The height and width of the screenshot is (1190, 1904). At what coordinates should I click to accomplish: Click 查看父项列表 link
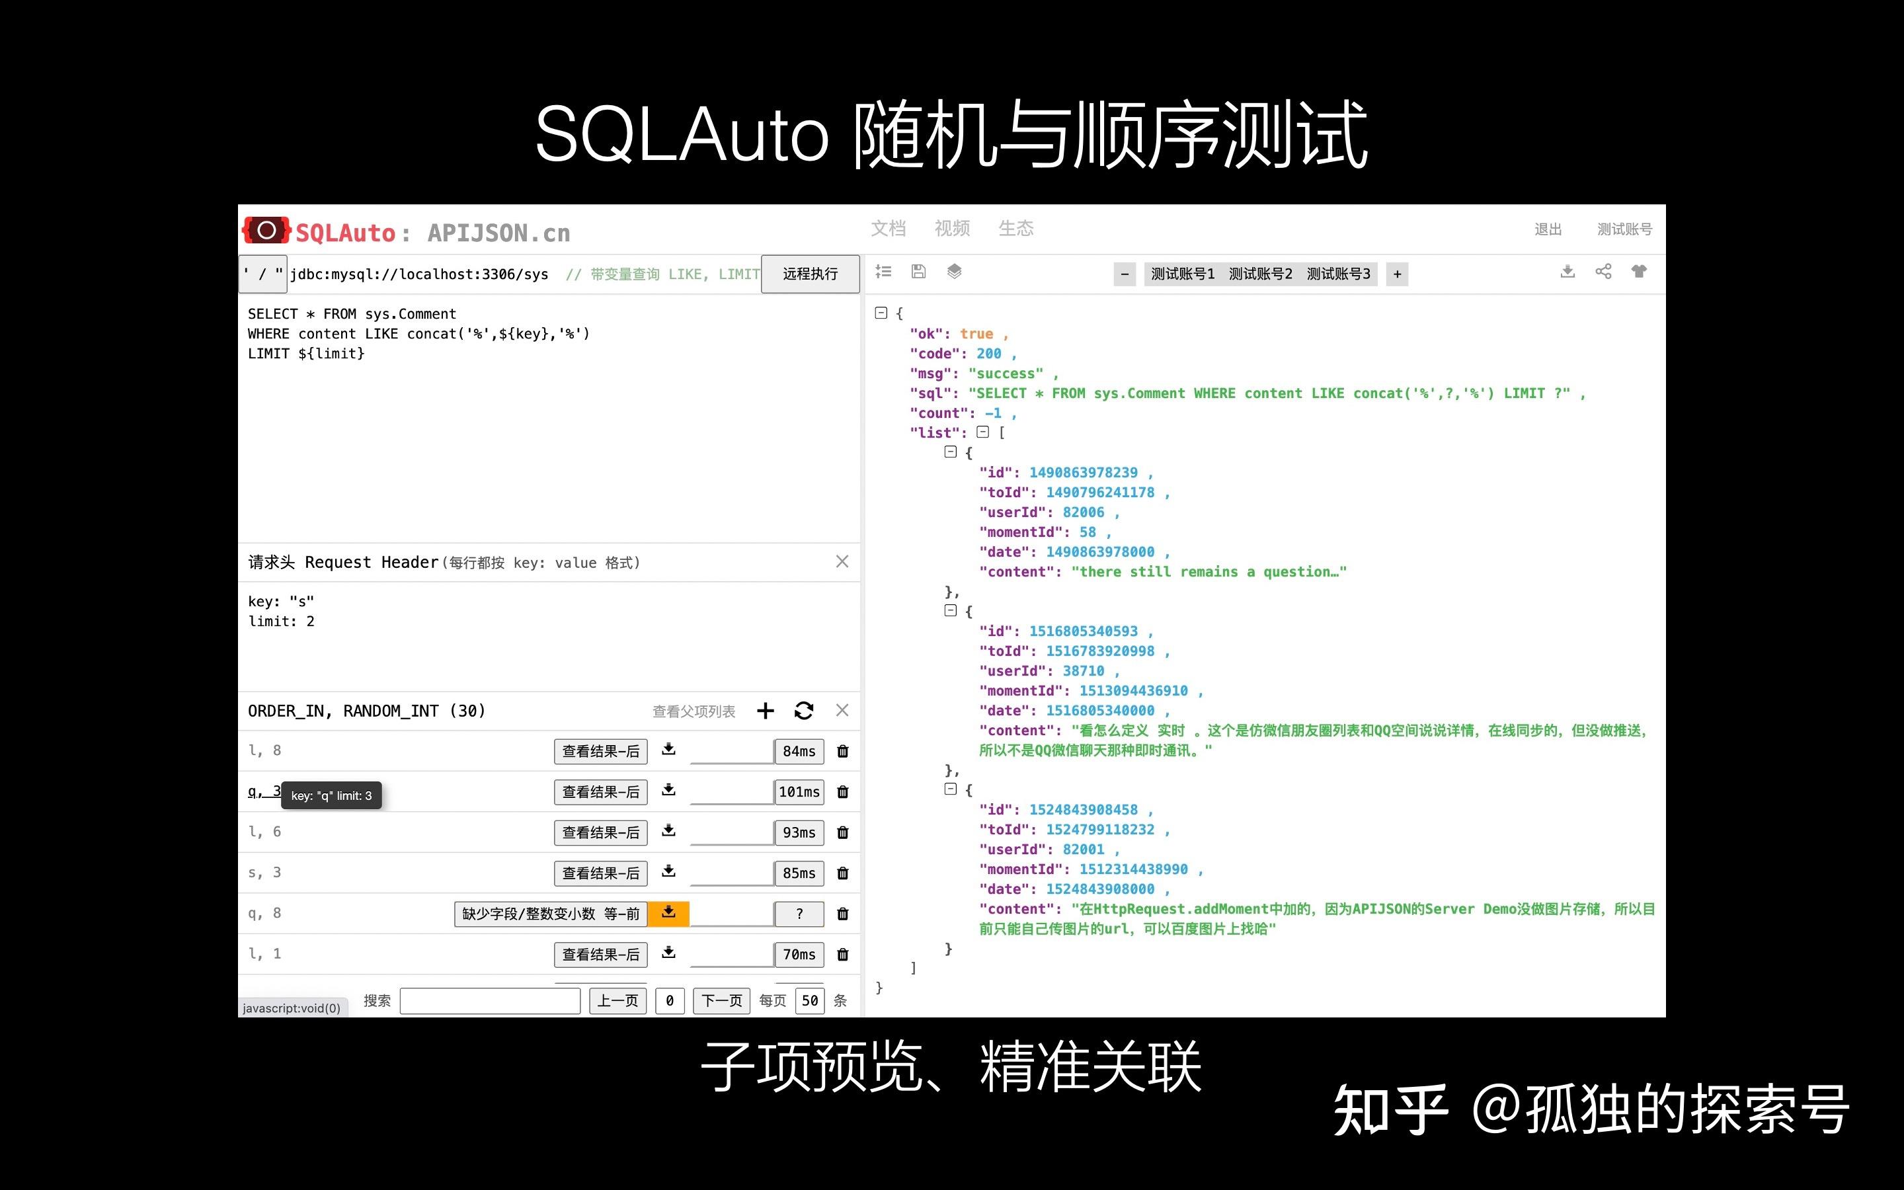pyautogui.click(x=693, y=711)
